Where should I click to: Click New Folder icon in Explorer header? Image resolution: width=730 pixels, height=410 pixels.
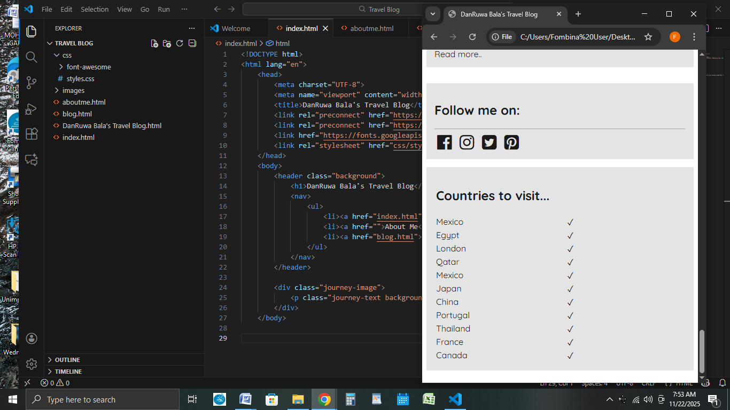pyautogui.click(x=167, y=43)
